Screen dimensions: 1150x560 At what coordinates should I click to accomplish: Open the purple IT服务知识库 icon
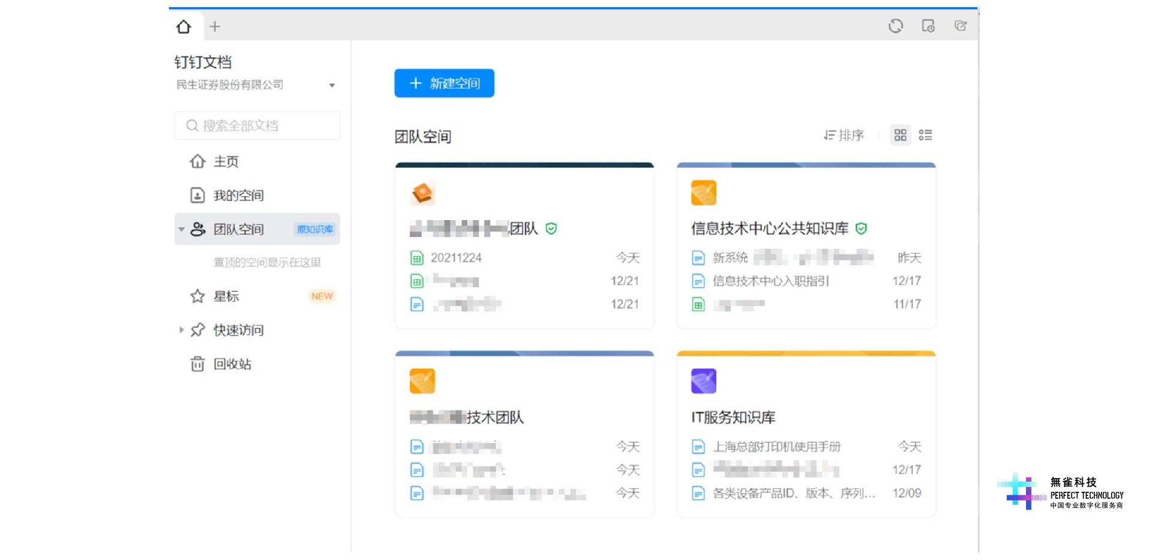pos(704,382)
